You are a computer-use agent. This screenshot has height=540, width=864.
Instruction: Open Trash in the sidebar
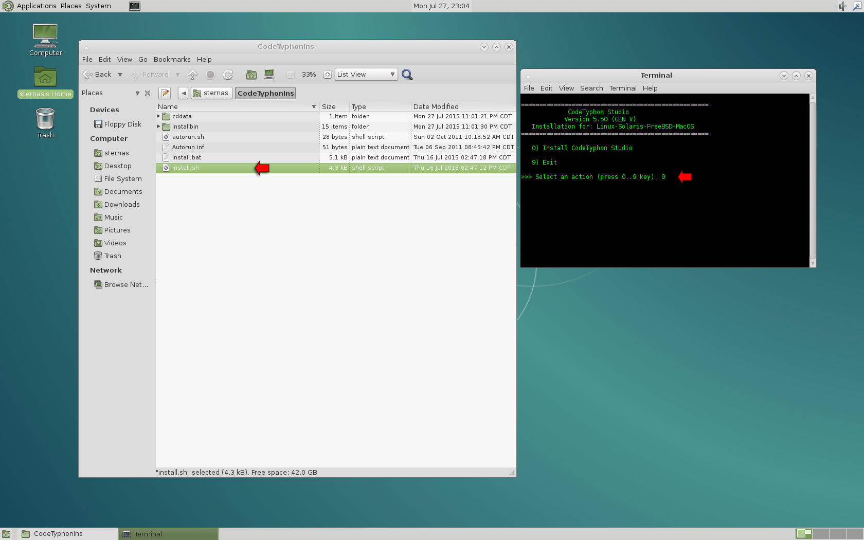[x=108, y=256]
